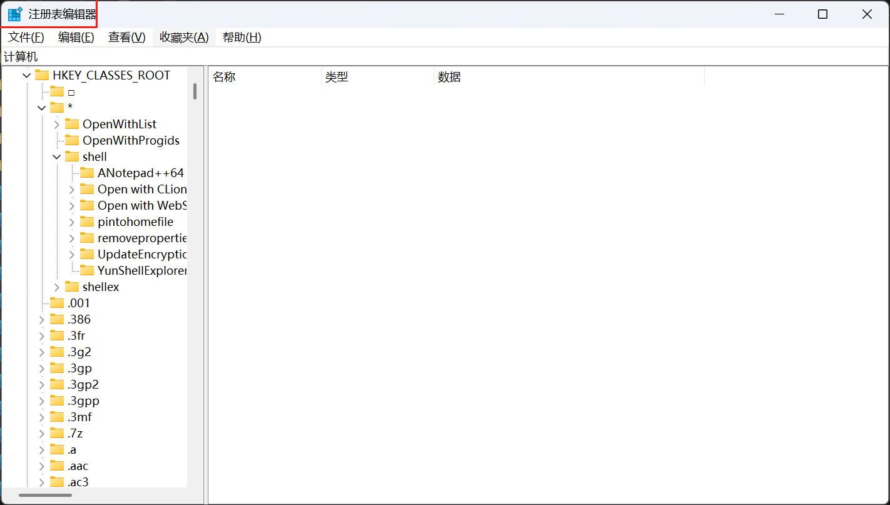This screenshot has width=890, height=505.
Task: Expand the .3g2 key
Action: [41, 352]
